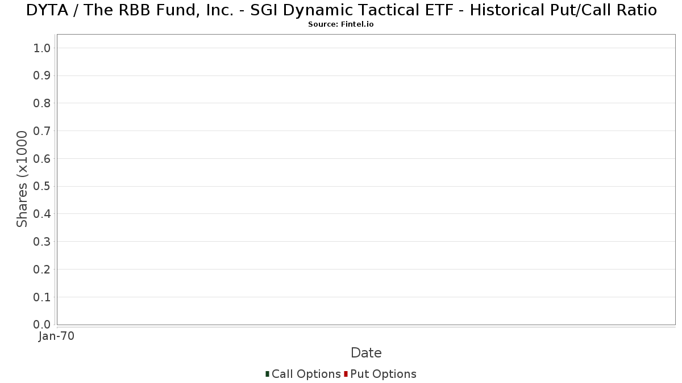Click the 0.6 y-axis tick label
The height and width of the screenshot is (383, 682).
43,159
